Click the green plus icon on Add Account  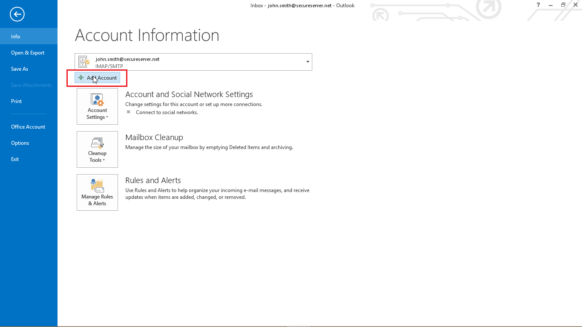click(x=81, y=77)
